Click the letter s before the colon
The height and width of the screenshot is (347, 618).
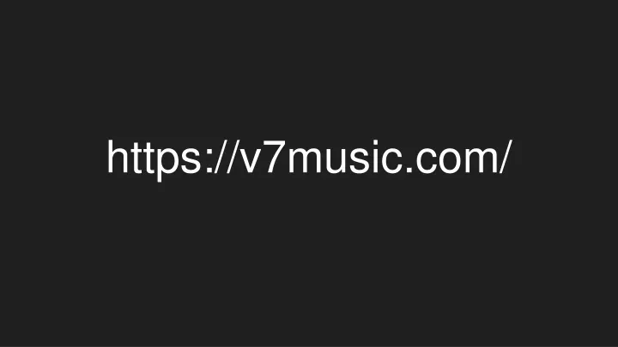click(191, 161)
